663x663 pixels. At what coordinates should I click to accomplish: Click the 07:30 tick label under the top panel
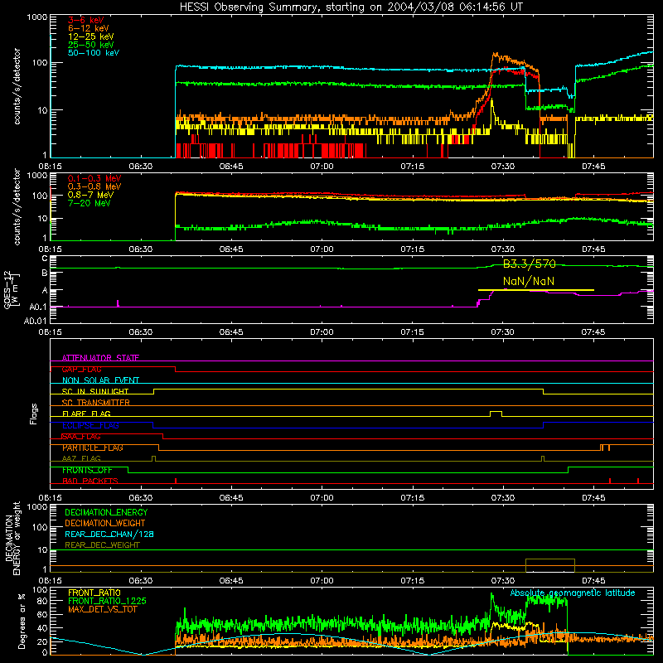(503, 167)
